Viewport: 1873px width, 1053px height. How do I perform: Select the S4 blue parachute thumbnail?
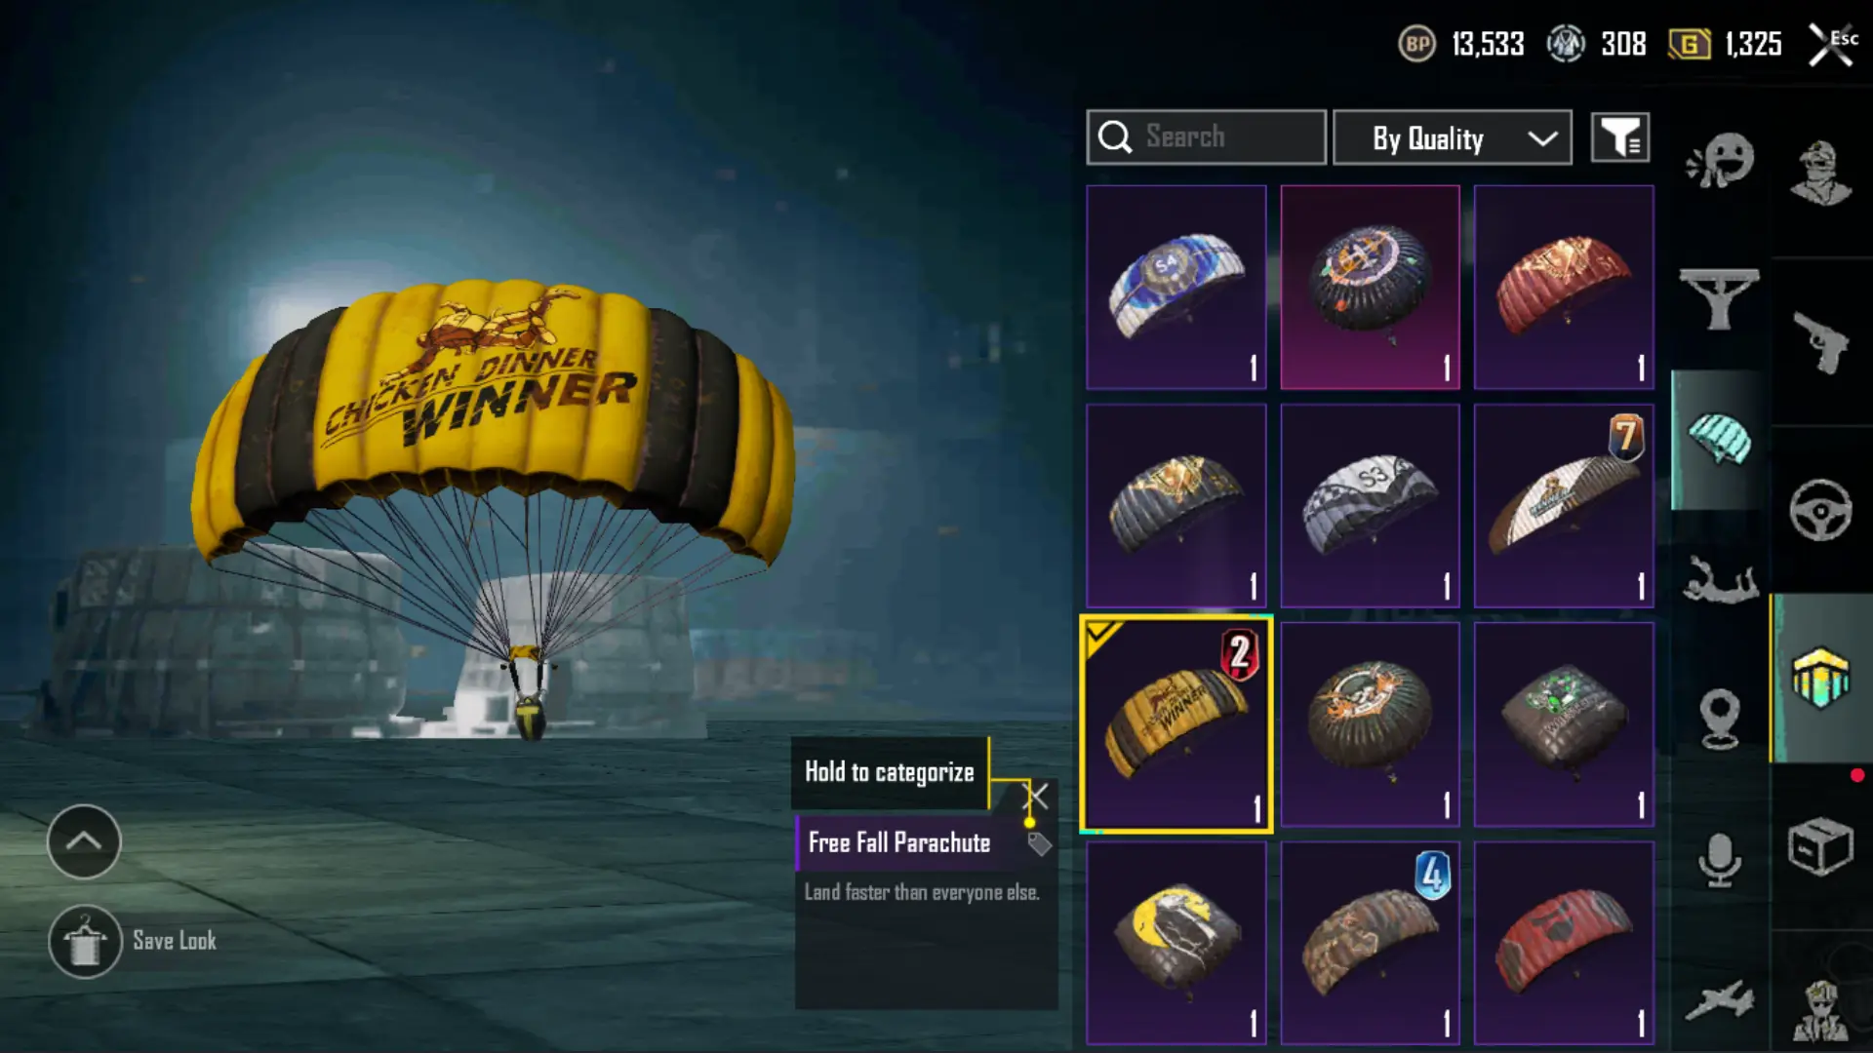[x=1176, y=288]
